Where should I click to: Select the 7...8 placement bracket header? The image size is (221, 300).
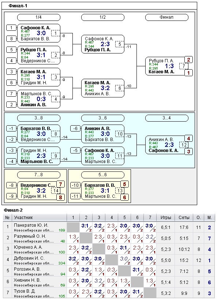(35, 174)
